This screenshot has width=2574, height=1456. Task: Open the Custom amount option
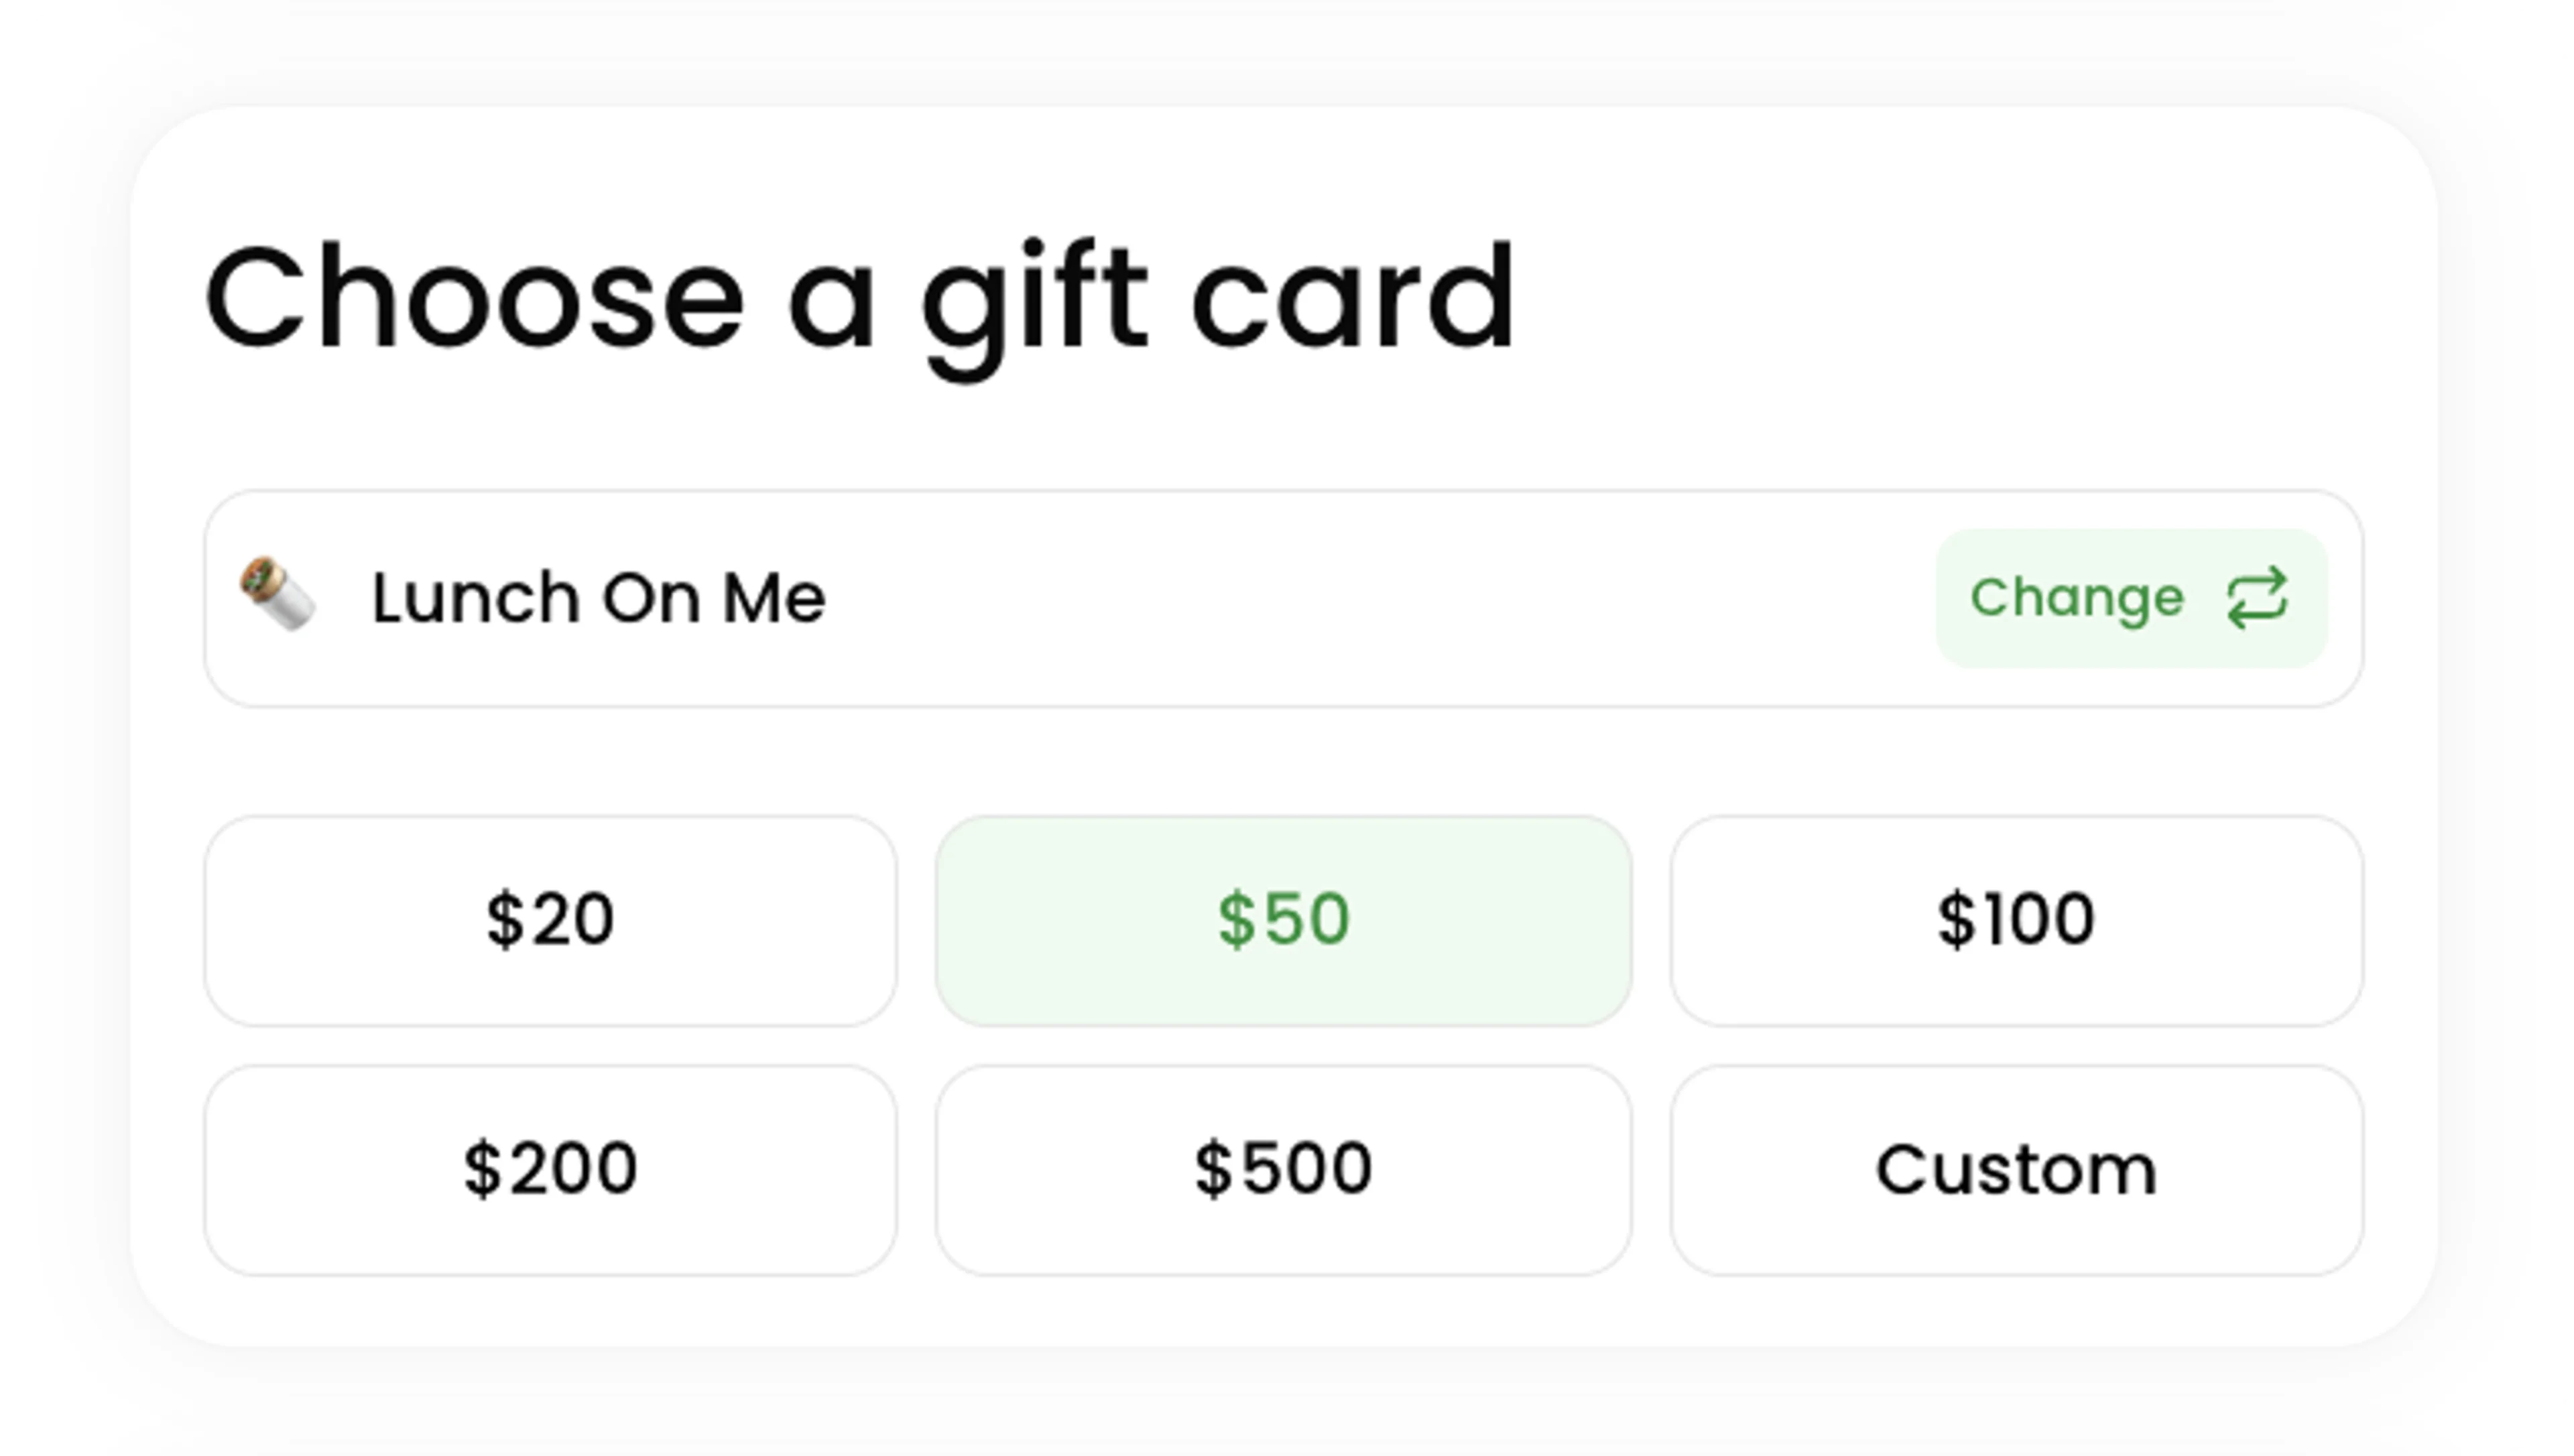pyautogui.click(x=2016, y=1170)
